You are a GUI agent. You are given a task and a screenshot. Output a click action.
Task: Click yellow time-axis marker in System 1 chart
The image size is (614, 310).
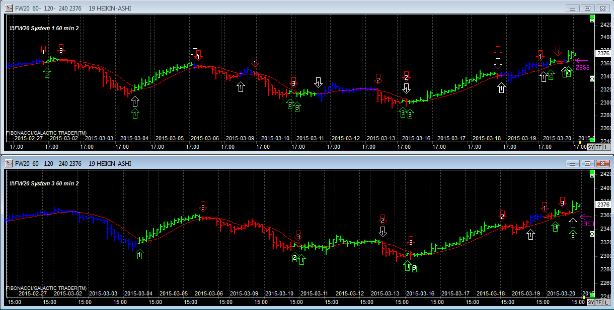579,142
